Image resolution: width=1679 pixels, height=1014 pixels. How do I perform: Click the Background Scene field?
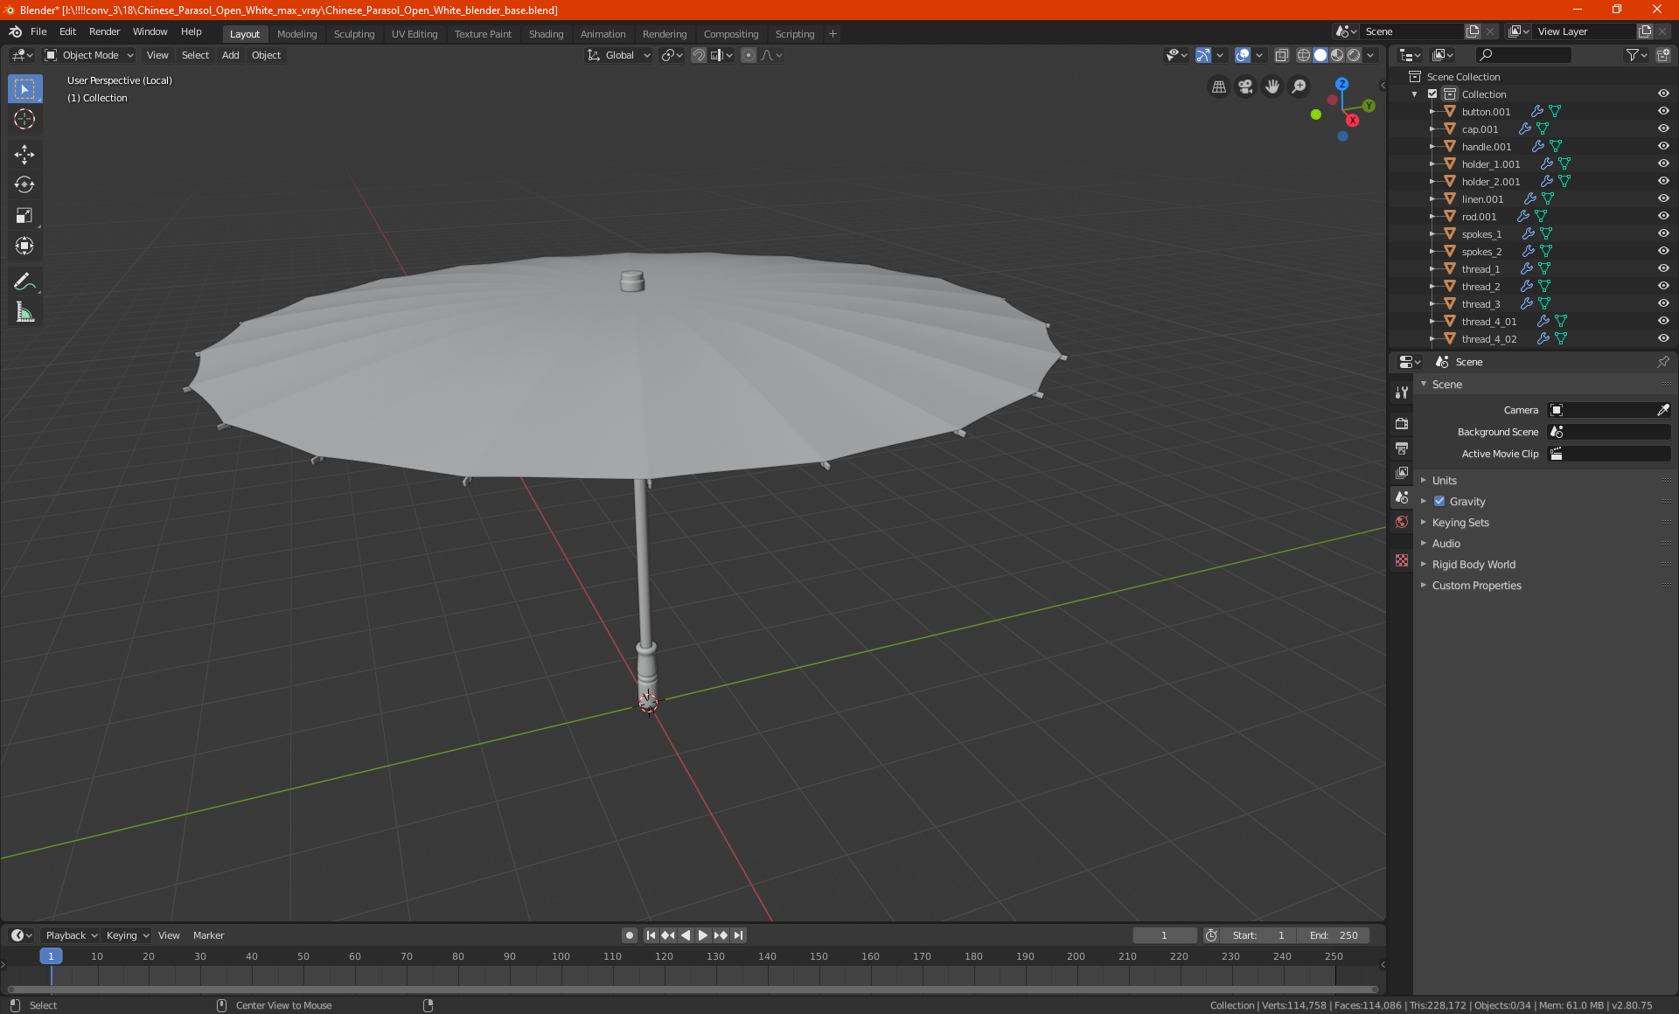tap(1609, 432)
